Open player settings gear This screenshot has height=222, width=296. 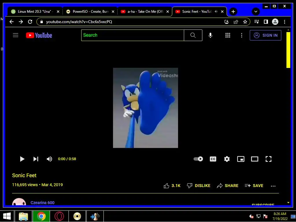(227, 159)
